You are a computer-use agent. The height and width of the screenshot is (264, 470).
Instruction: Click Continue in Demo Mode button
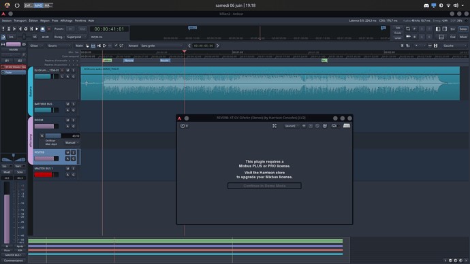[264, 186]
